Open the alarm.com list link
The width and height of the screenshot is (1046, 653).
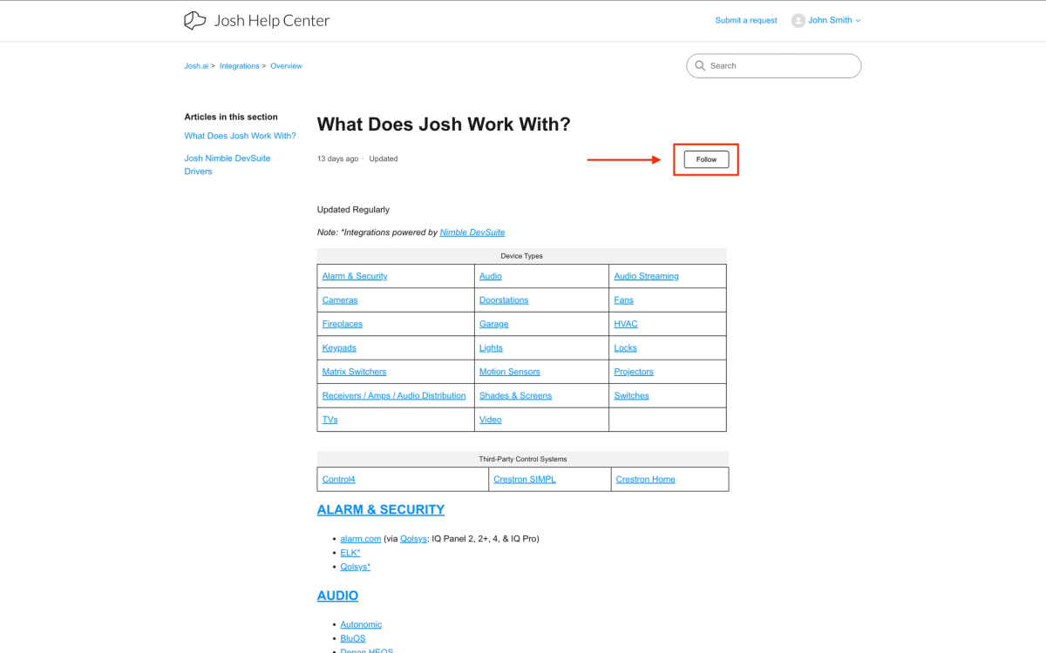click(x=361, y=539)
